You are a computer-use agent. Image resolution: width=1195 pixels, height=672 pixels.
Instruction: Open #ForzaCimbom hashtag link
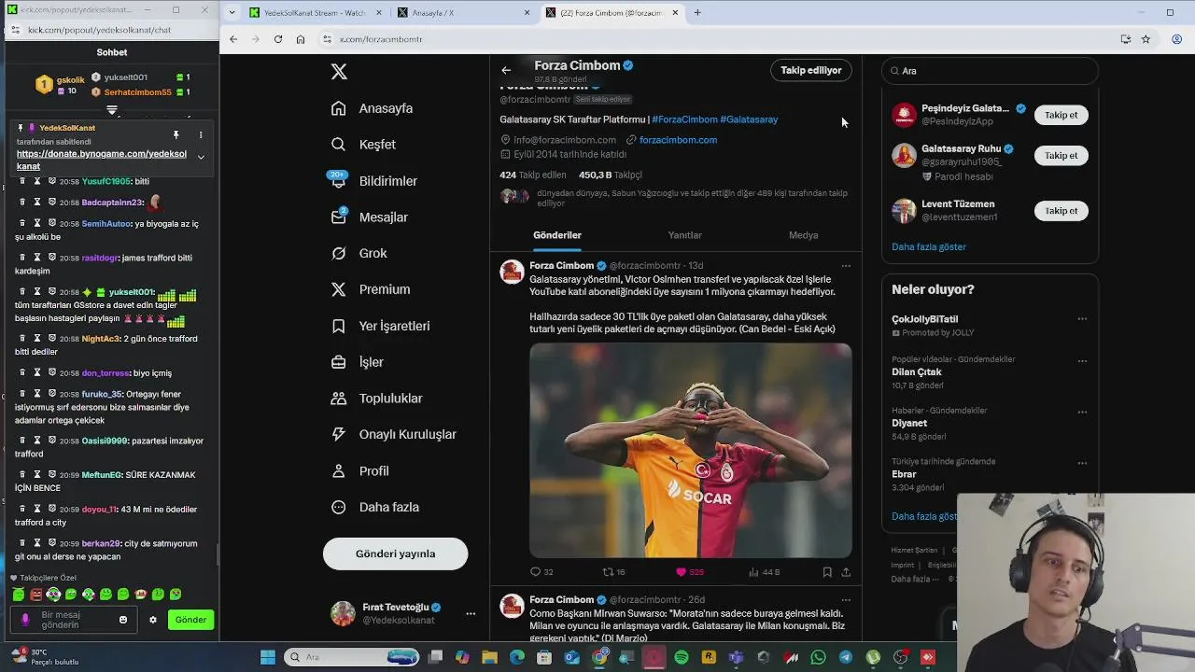[684, 119]
